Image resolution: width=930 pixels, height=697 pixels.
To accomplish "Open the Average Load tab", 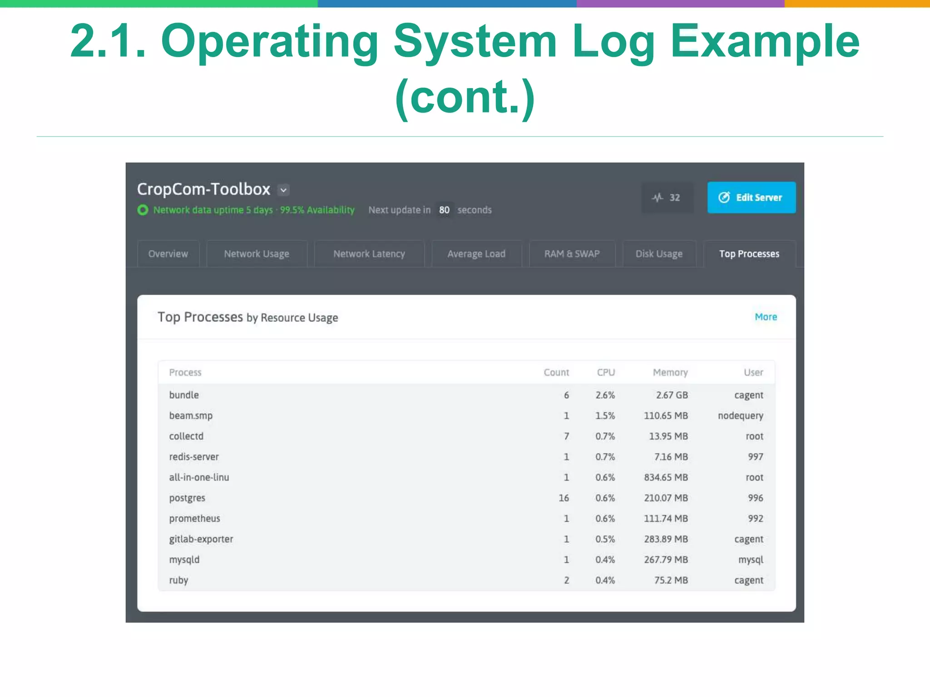I will [x=476, y=254].
